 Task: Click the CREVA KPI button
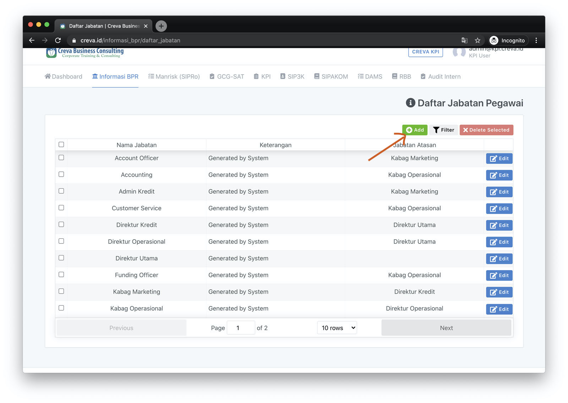click(426, 52)
